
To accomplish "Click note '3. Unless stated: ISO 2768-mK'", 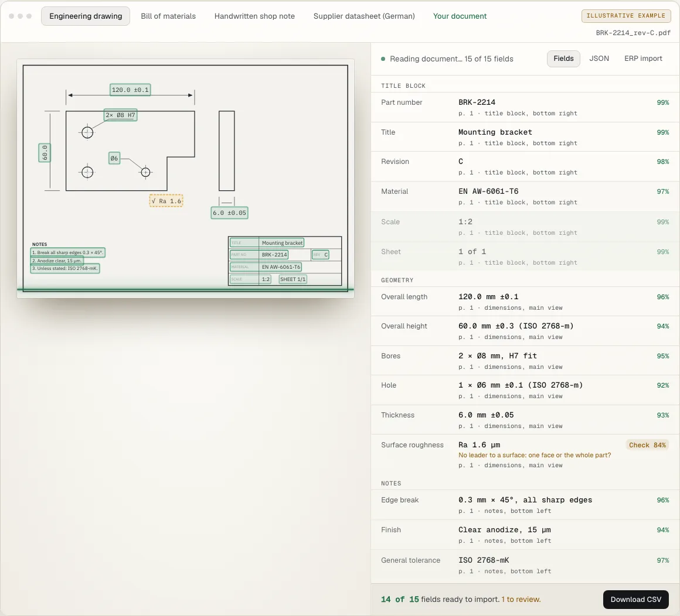I will (65, 268).
